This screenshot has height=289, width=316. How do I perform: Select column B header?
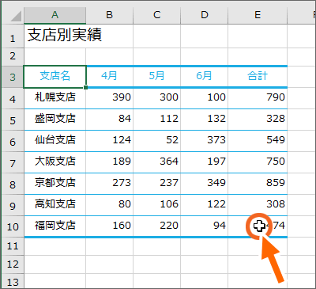coord(110,15)
